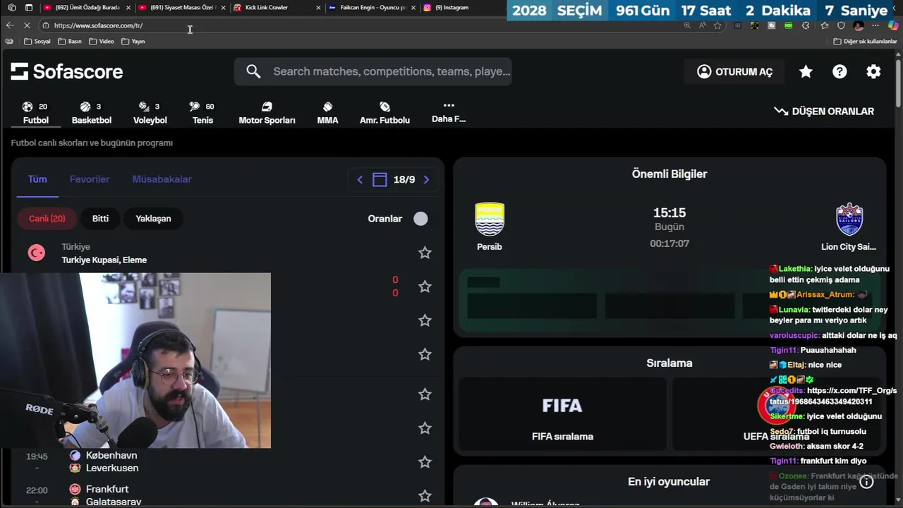Click the Persib team crest
903x508 pixels.
(x=490, y=219)
